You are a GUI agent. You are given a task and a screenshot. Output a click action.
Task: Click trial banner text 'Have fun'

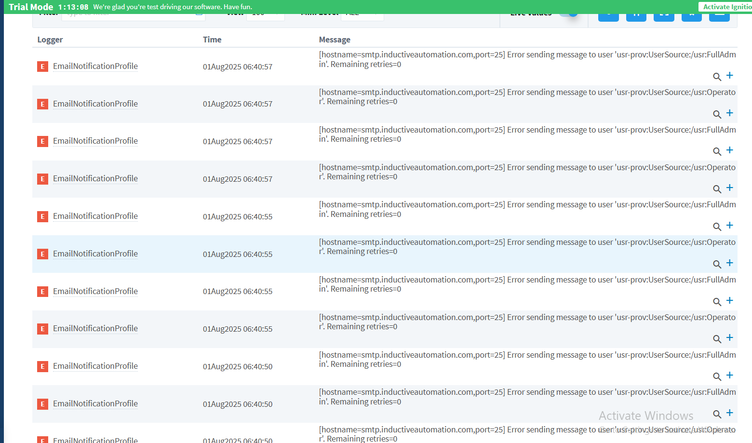click(238, 7)
